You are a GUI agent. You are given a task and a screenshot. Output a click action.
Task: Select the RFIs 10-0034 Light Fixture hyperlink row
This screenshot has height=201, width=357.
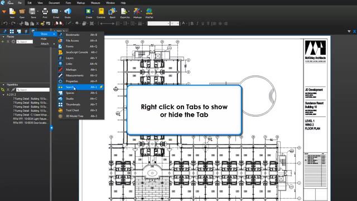click(31, 119)
